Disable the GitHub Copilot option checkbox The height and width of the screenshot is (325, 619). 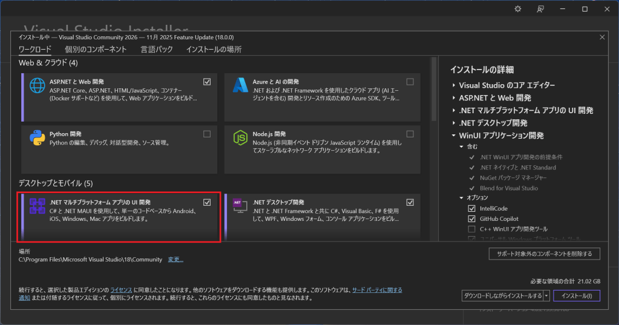(x=472, y=218)
